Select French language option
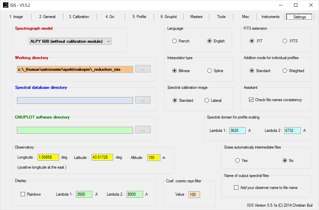 [174, 41]
